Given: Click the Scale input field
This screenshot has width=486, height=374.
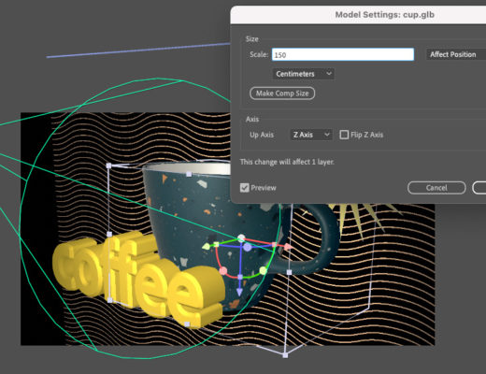Looking at the screenshot, I should (343, 54).
